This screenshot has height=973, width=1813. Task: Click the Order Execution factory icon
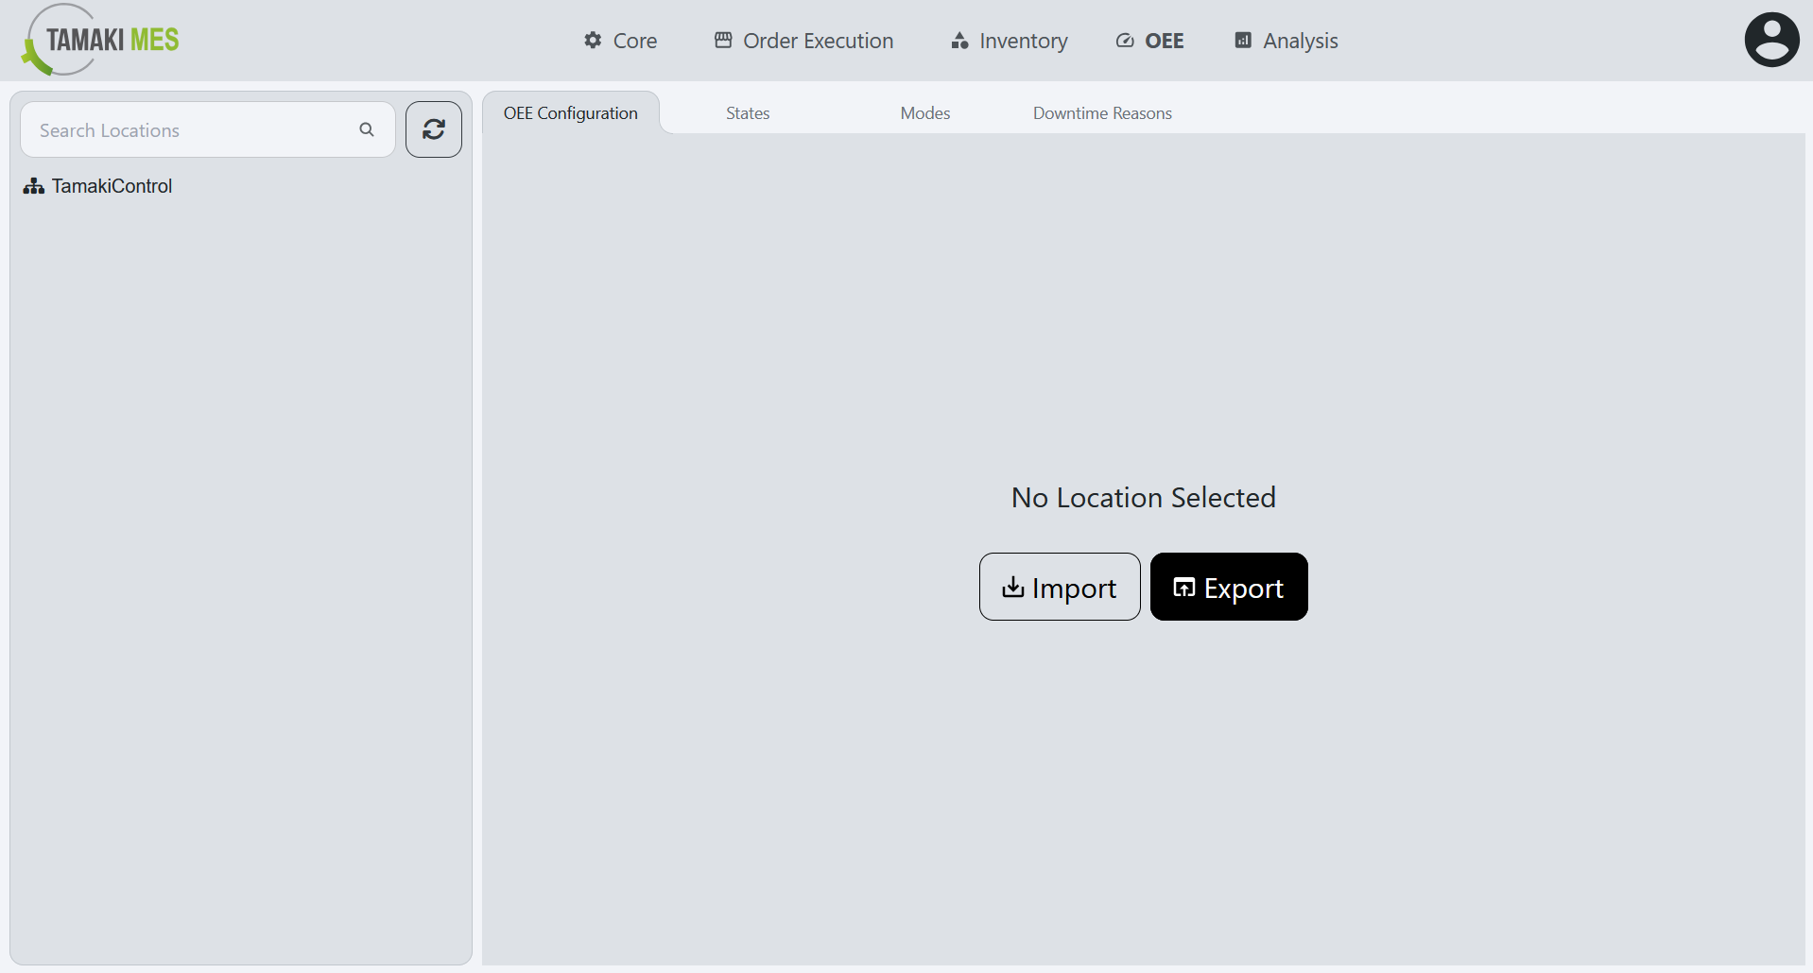(x=723, y=40)
